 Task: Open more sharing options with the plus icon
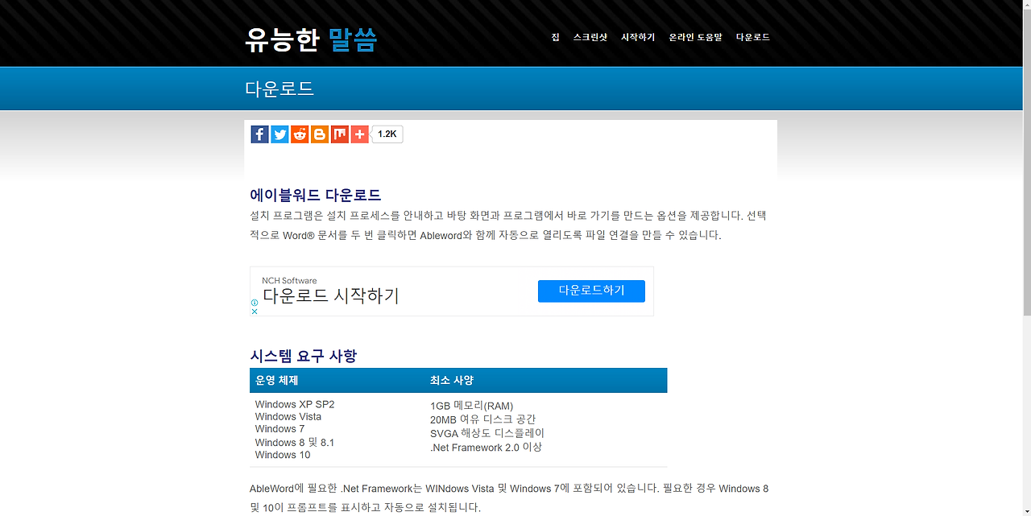[x=359, y=134]
